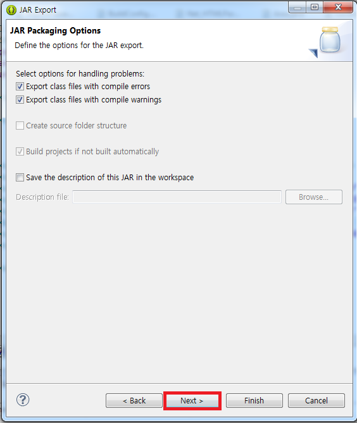Minimize the JAR Export window
This screenshot has width=357, height=423.
tap(297, 7)
